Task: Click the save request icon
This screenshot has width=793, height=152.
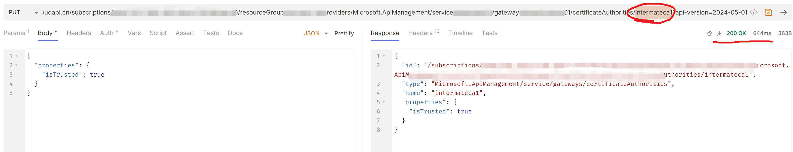Action: 768,12
